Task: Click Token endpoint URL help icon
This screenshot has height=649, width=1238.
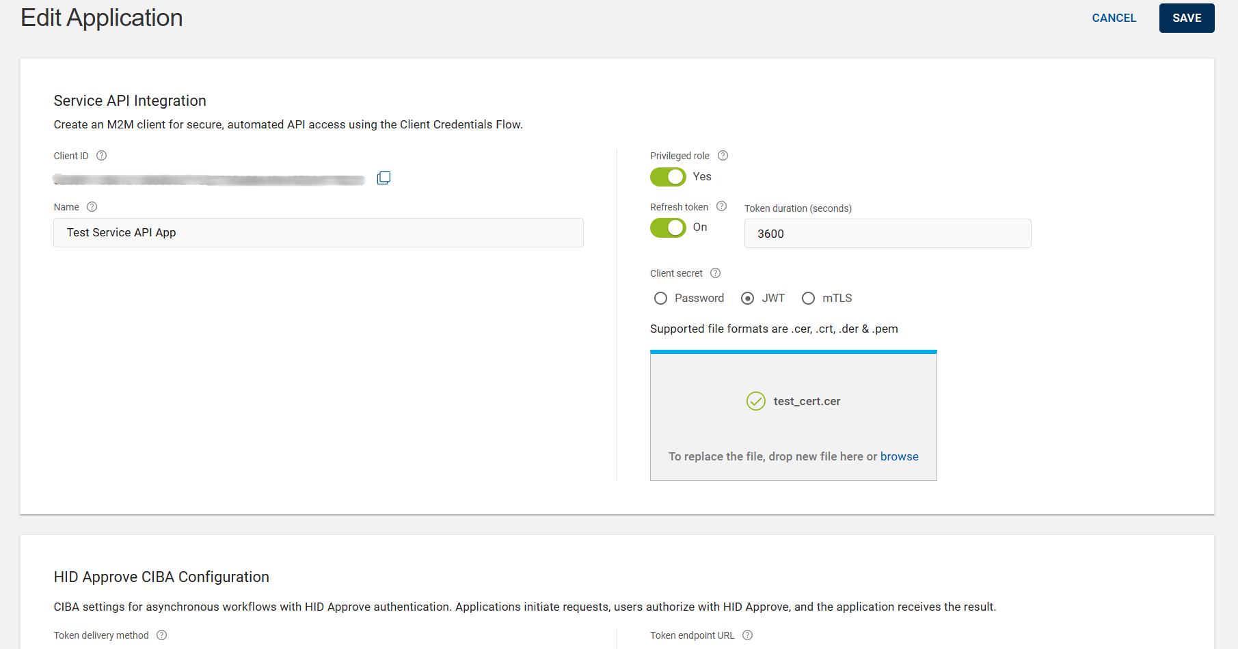Action: point(748,635)
